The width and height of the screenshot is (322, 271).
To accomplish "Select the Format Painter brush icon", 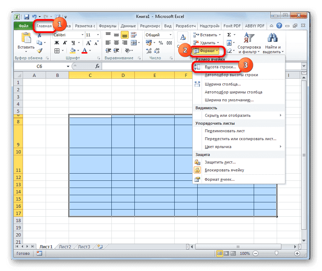I will click(40, 50).
